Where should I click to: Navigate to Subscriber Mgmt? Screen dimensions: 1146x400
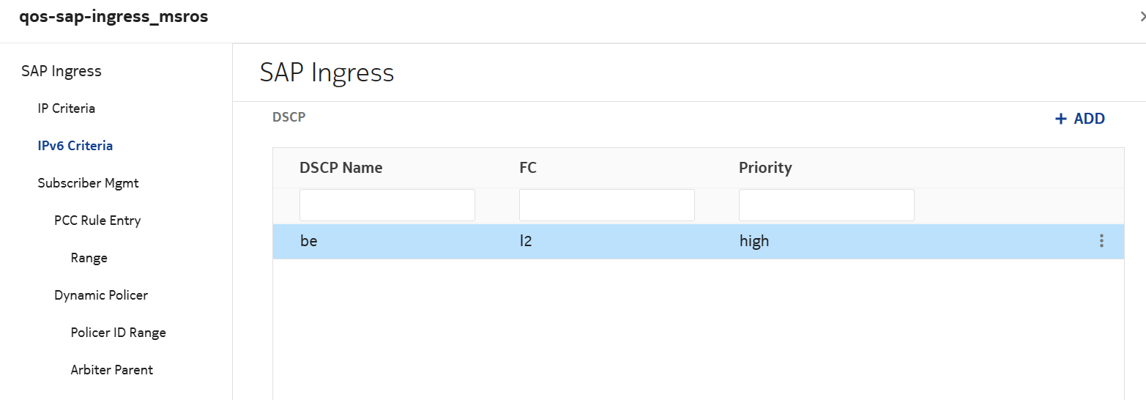(x=89, y=183)
